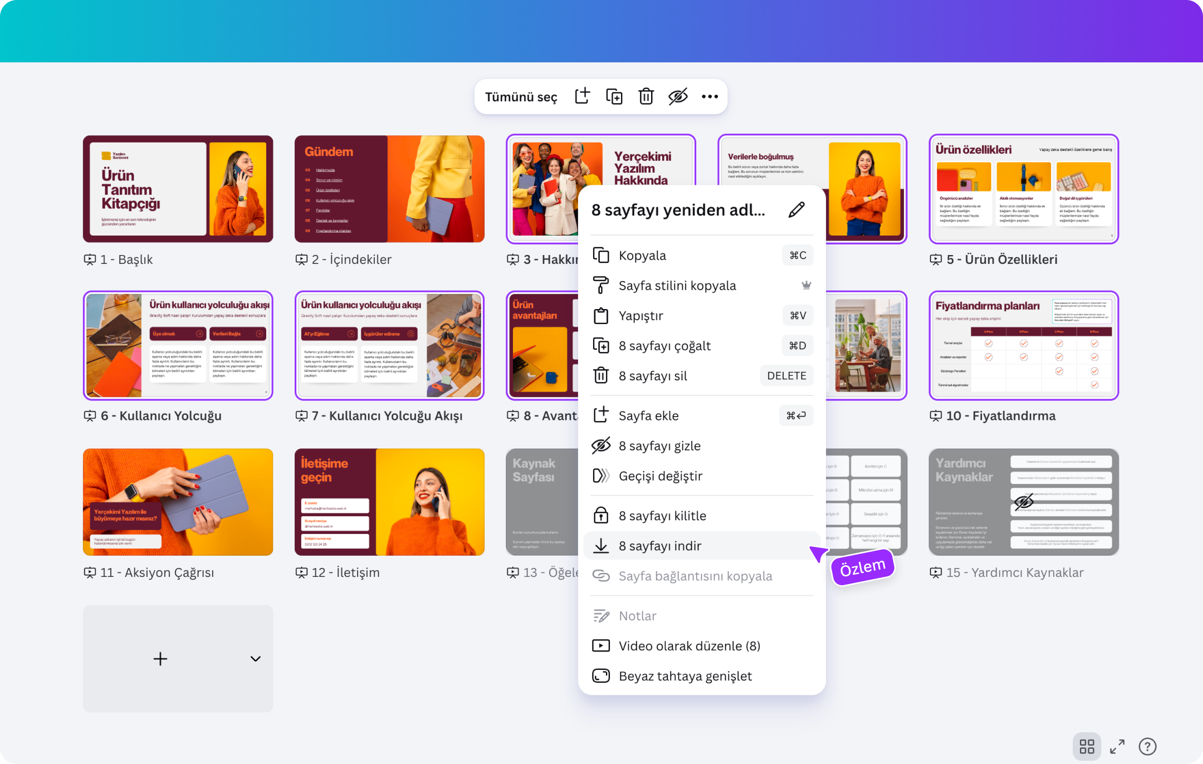Toggle 8 sayfayı kilitle option
Image resolution: width=1203 pixels, height=764 pixels.
pos(702,516)
